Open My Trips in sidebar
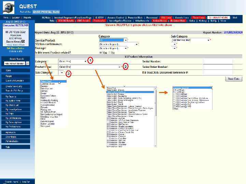Viewport: 246px width, 184px height. [x=16, y=114]
